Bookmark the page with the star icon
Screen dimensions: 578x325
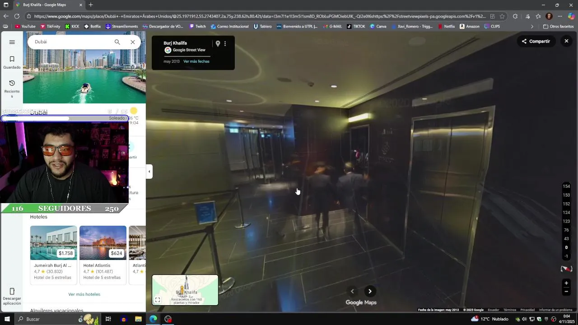(x=502, y=16)
